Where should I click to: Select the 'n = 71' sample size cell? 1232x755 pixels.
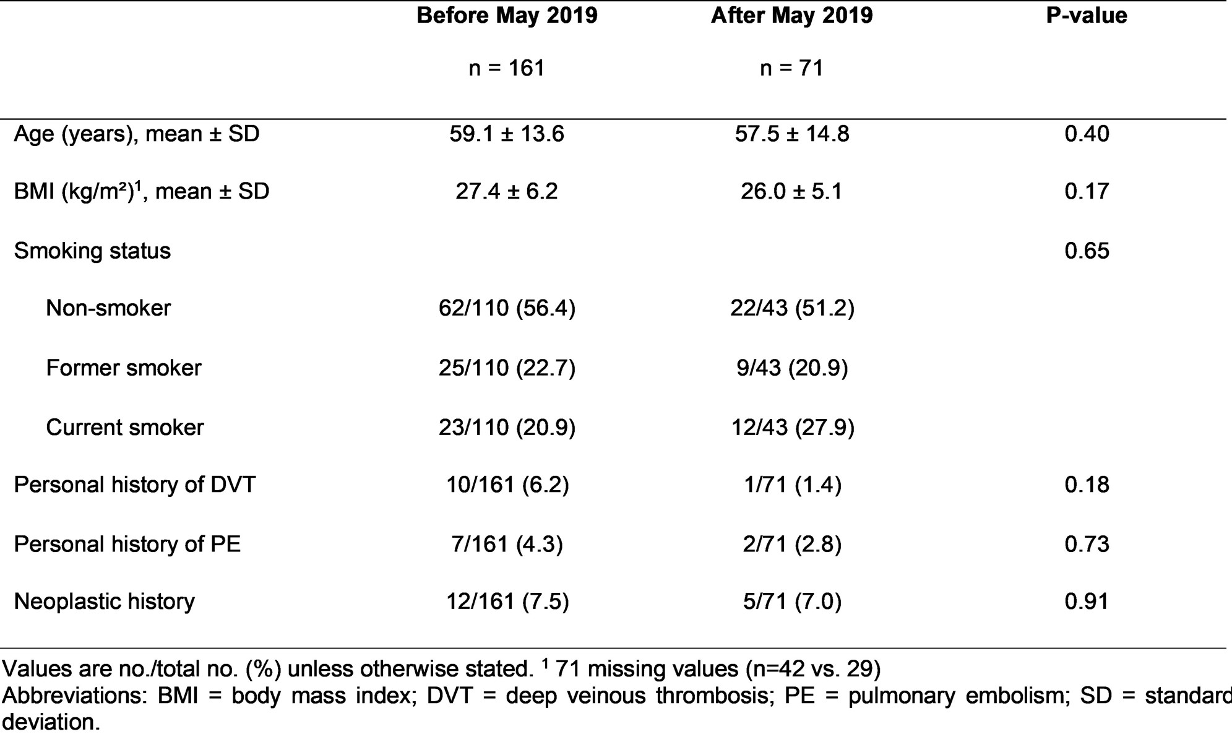pyautogui.click(x=791, y=67)
